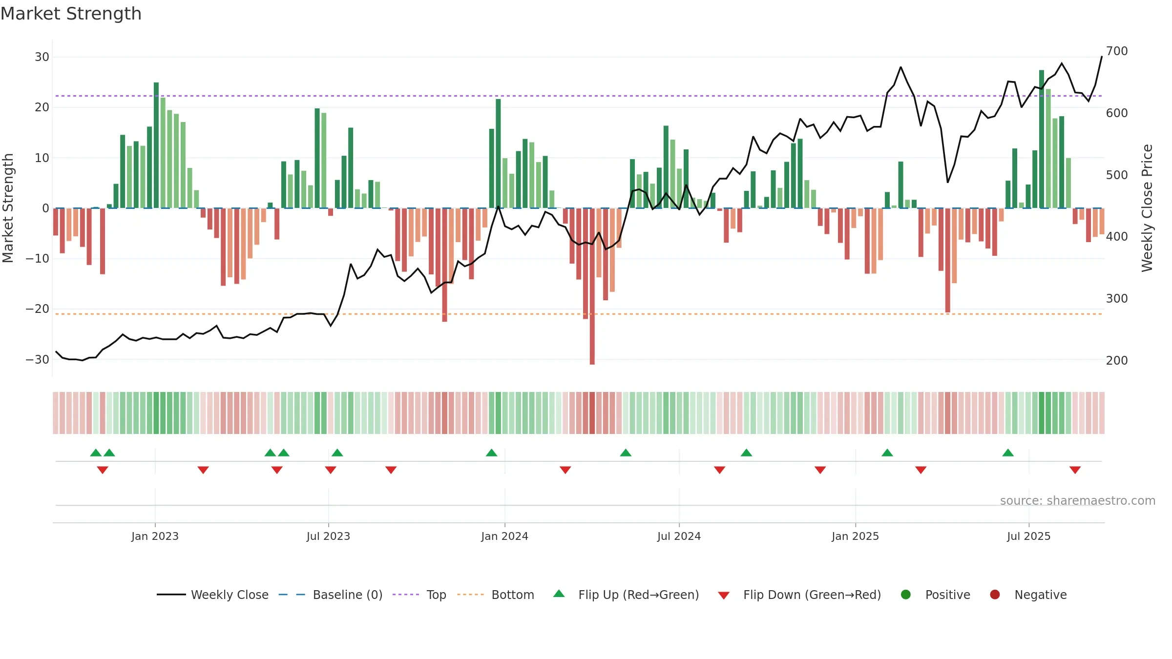Click the black Weekly Close line legend swatch

pyautogui.click(x=171, y=595)
